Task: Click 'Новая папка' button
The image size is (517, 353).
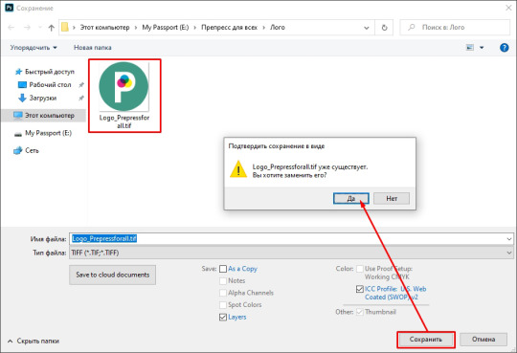Action: click(93, 48)
